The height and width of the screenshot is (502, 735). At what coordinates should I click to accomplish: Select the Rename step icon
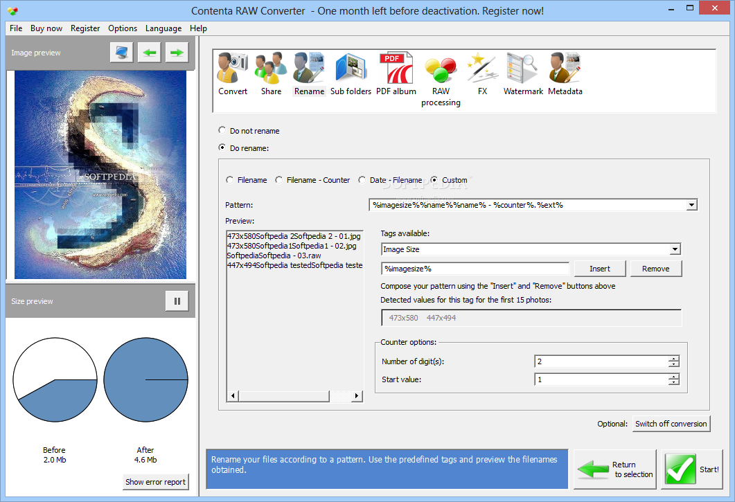click(x=309, y=74)
